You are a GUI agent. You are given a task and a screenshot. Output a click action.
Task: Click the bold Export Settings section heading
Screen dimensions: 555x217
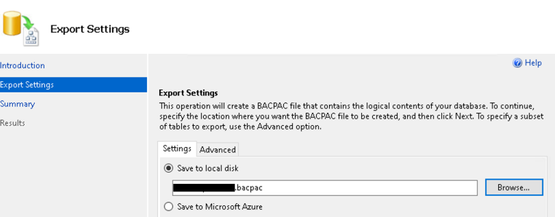(x=188, y=93)
